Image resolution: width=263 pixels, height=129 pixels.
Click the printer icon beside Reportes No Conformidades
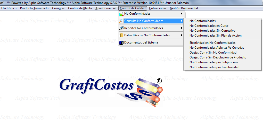121,28
